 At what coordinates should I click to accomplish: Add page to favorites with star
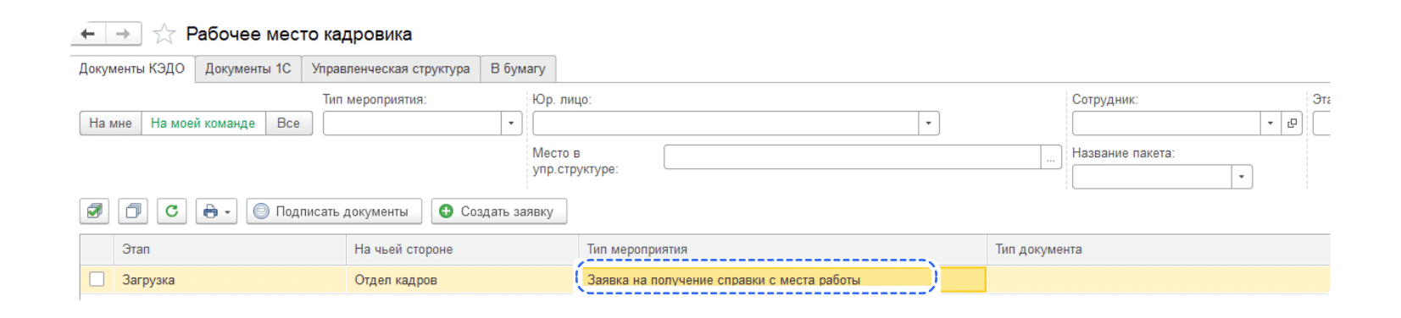pos(164,34)
